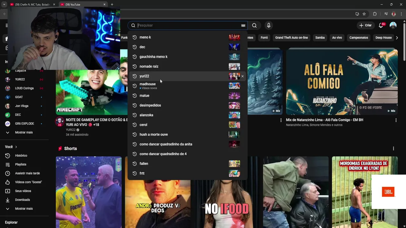Screen dimensions: 406x228
Task: Expand subscriptions with Mostrar mais below GR6 EXPLODE
Action: pyautogui.click(x=24, y=132)
